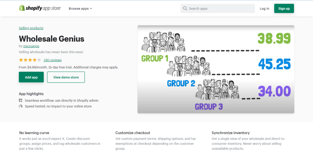The width and height of the screenshot is (313, 153).
Task: Go to the Log in page
Action: point(264,9)
